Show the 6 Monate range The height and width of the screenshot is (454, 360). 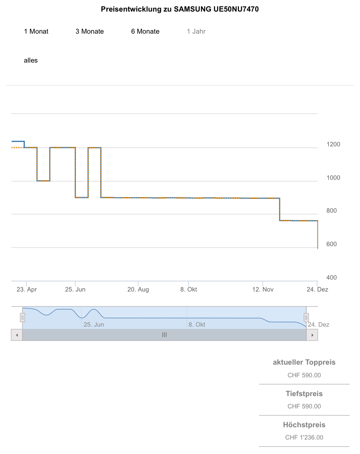[x=145, y=31]
